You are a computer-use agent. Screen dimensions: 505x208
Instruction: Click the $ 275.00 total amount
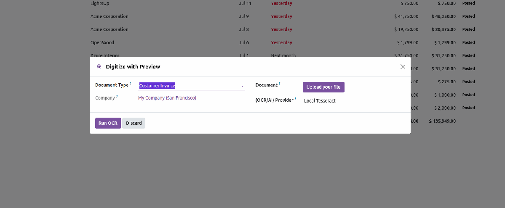pyautogui.click(x=447, y=82)
